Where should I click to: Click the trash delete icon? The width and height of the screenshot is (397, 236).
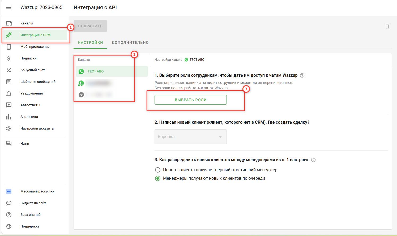coord(387,26)
